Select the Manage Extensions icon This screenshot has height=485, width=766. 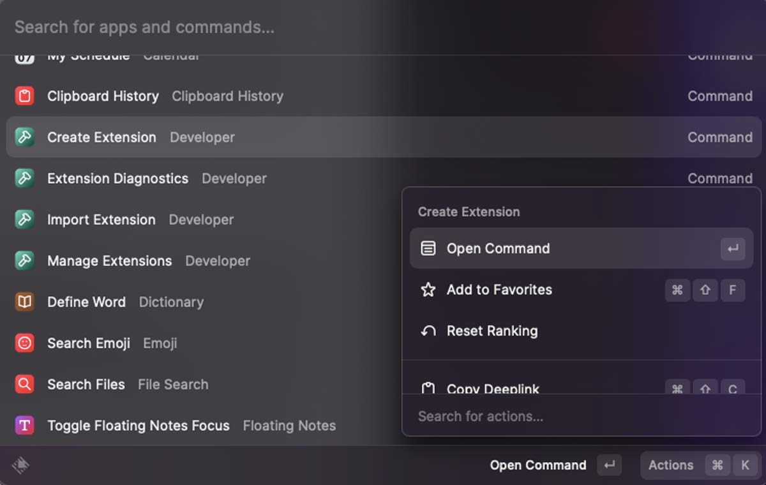[x=24, y=260]
